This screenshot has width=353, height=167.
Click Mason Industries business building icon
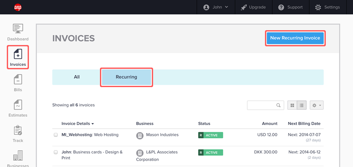(x=140, y=136)
